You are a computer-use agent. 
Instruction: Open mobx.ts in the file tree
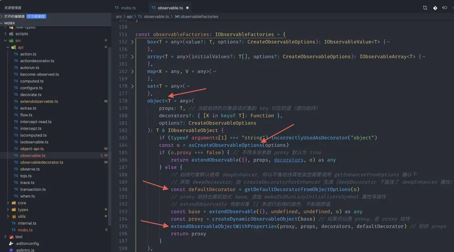[25, 230]
